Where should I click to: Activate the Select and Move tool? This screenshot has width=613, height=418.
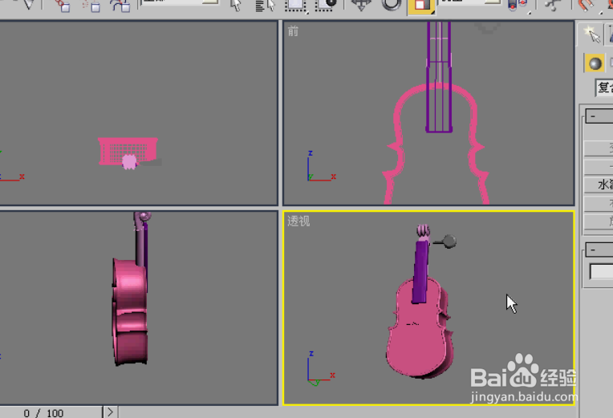[x=361, y=5]
